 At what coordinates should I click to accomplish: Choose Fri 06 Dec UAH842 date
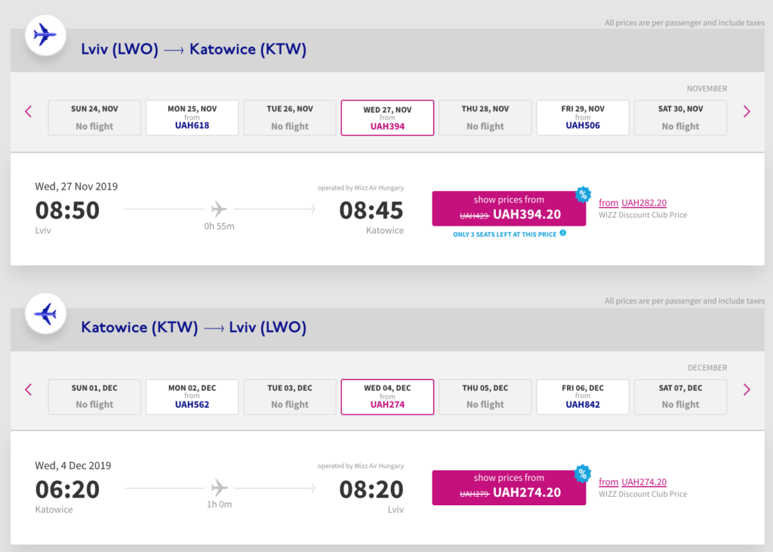tap(583, 396)
